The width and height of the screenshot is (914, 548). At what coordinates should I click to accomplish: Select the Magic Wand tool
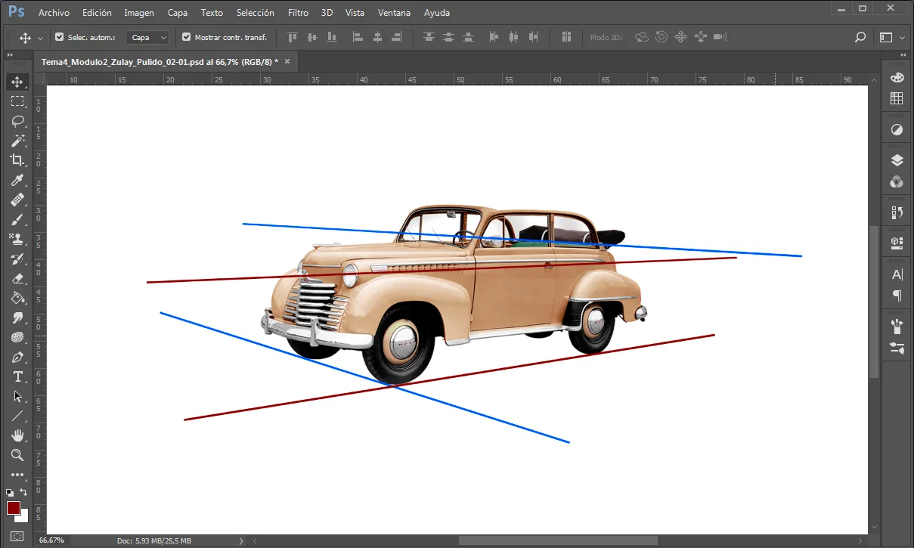pyautogui.click(x=17, y=141)
